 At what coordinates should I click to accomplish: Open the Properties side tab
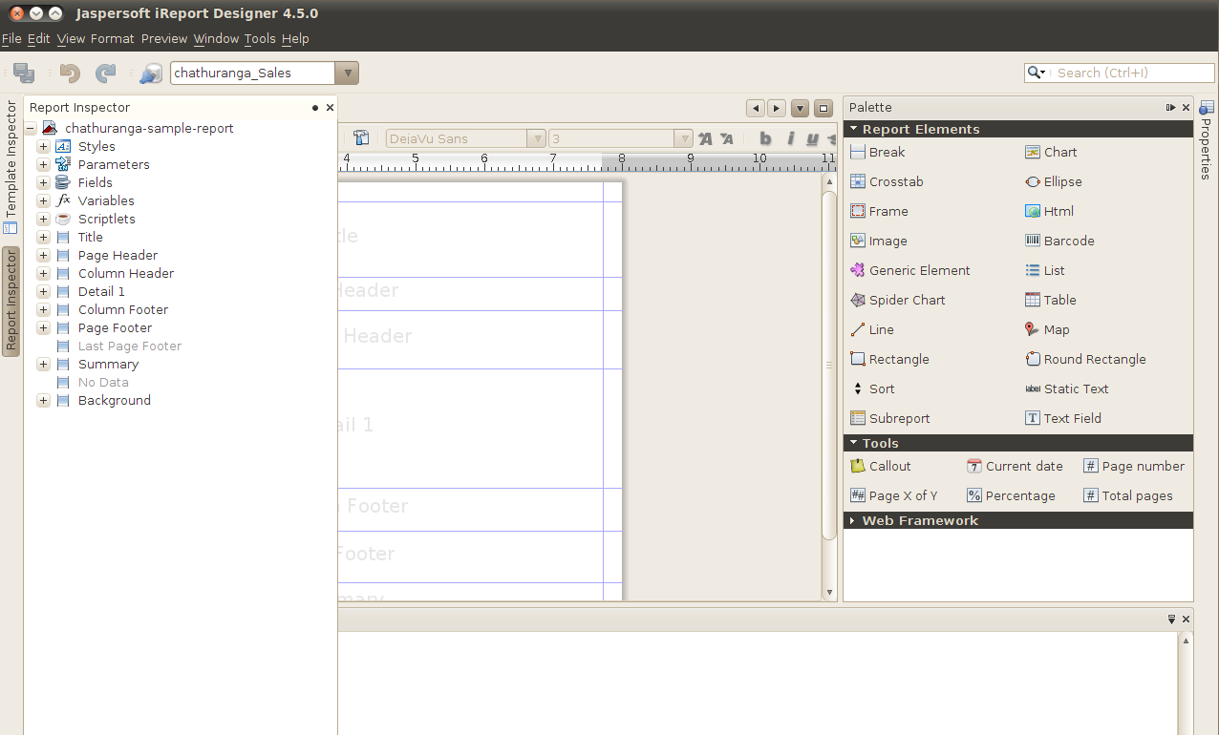(x=1207, y=141)
